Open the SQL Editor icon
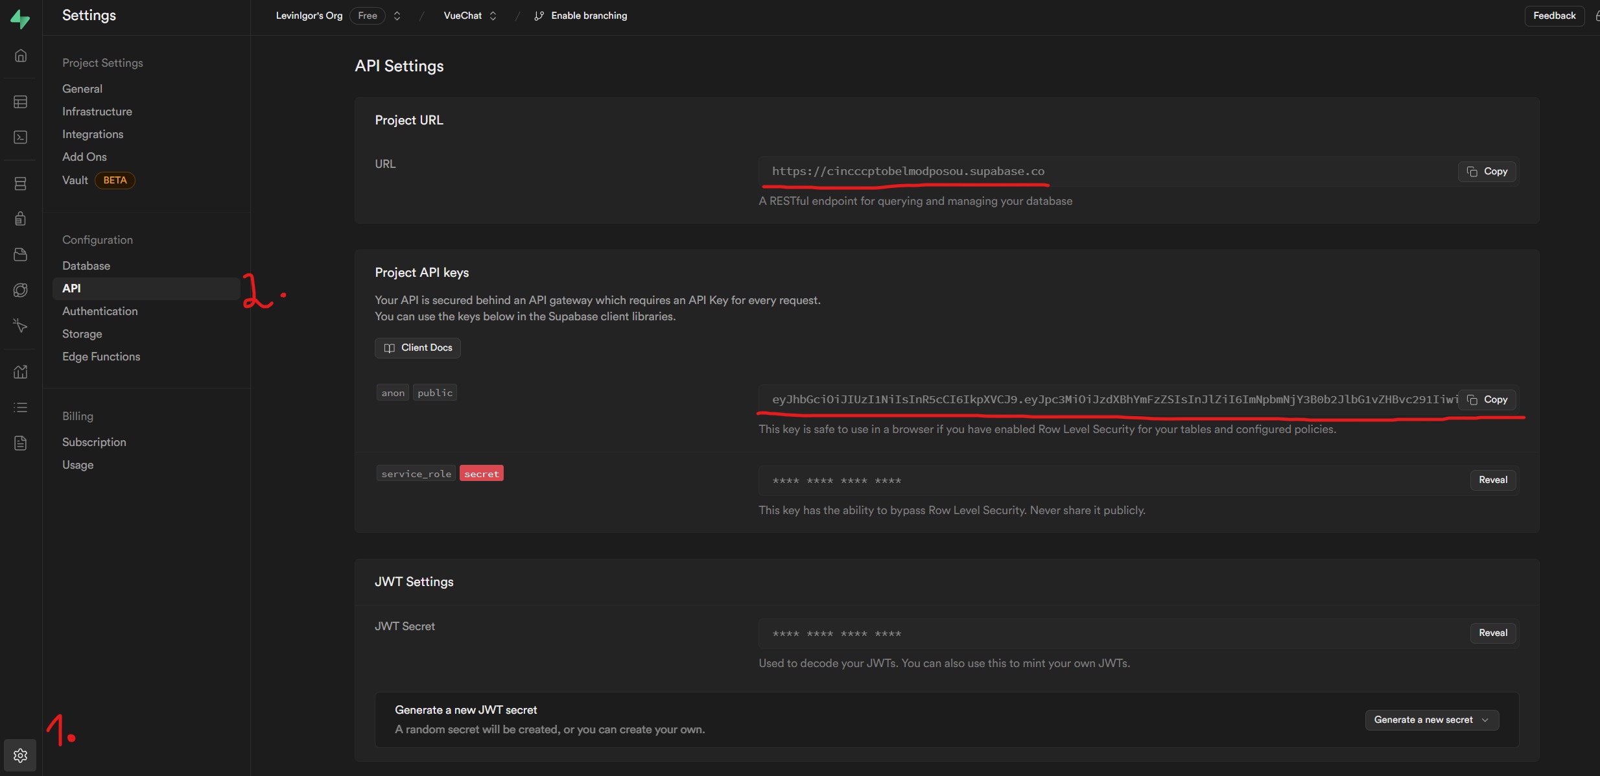This screenshot has width=1600, height=776. [x=21, y=137]
